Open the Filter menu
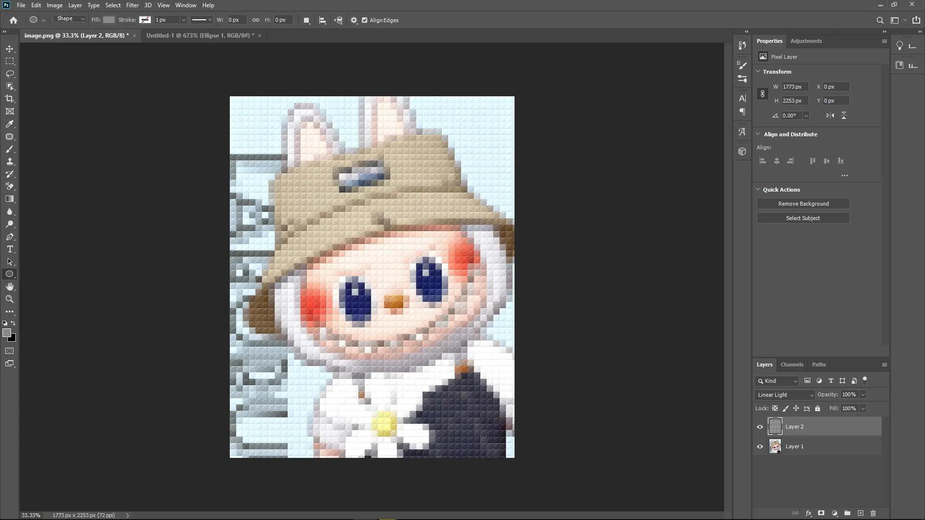925x520 pixels. coord(132,5)
